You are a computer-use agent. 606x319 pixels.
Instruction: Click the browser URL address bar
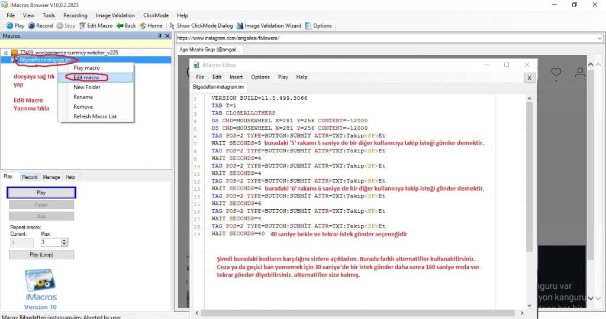click(386, 38)
